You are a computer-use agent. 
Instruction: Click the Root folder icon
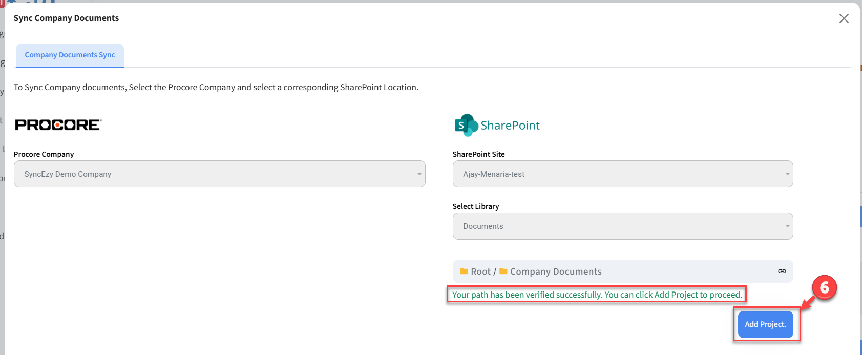pyautogui.click(x=464, y=272)
